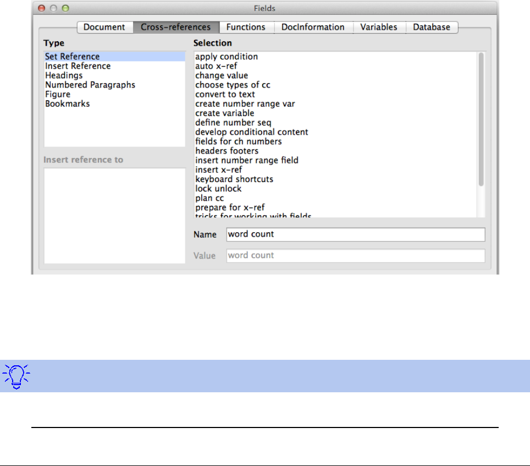The height and width of the screenshot is (466, 530).
Task: Select 'auto x-ref' entry
Action: pos(335,66)
